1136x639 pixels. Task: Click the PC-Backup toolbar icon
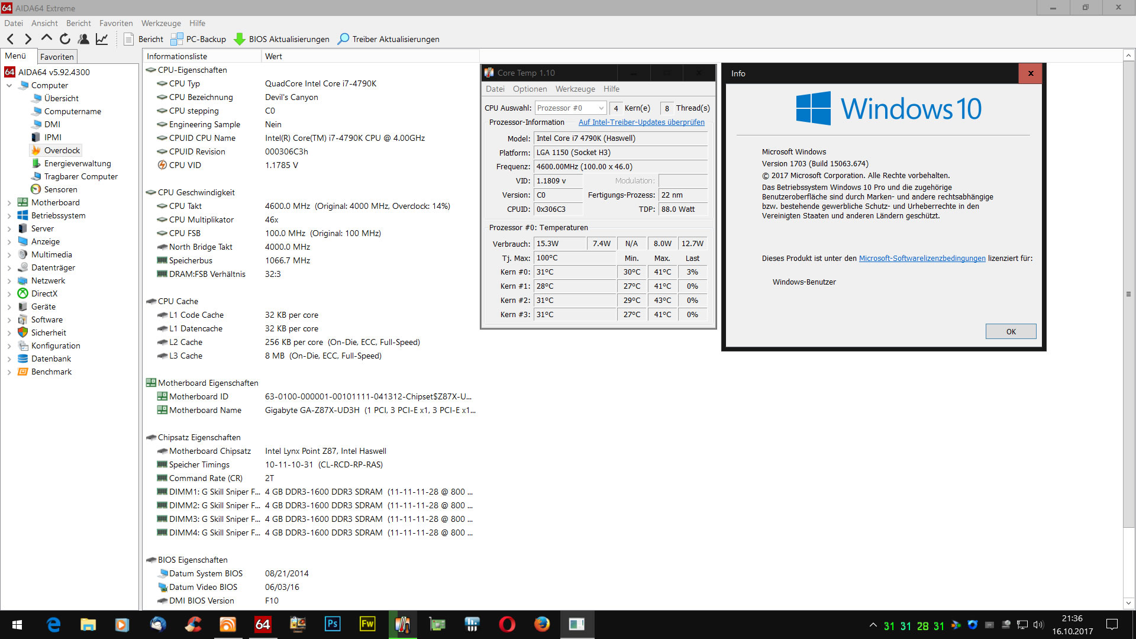point(176,39)
